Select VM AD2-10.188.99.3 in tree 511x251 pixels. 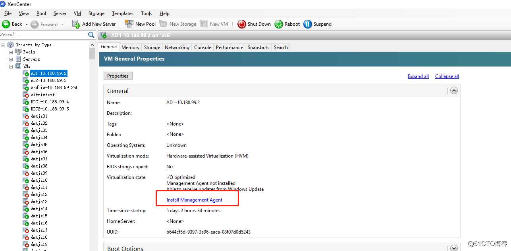tap(48, 80)
